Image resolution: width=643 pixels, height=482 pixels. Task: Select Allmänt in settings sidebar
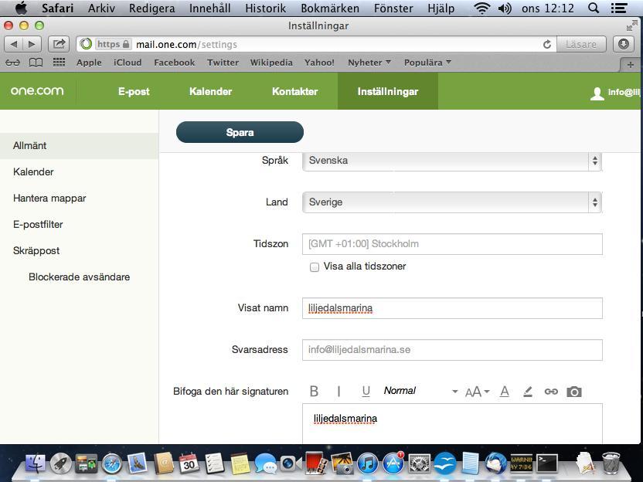79,145
